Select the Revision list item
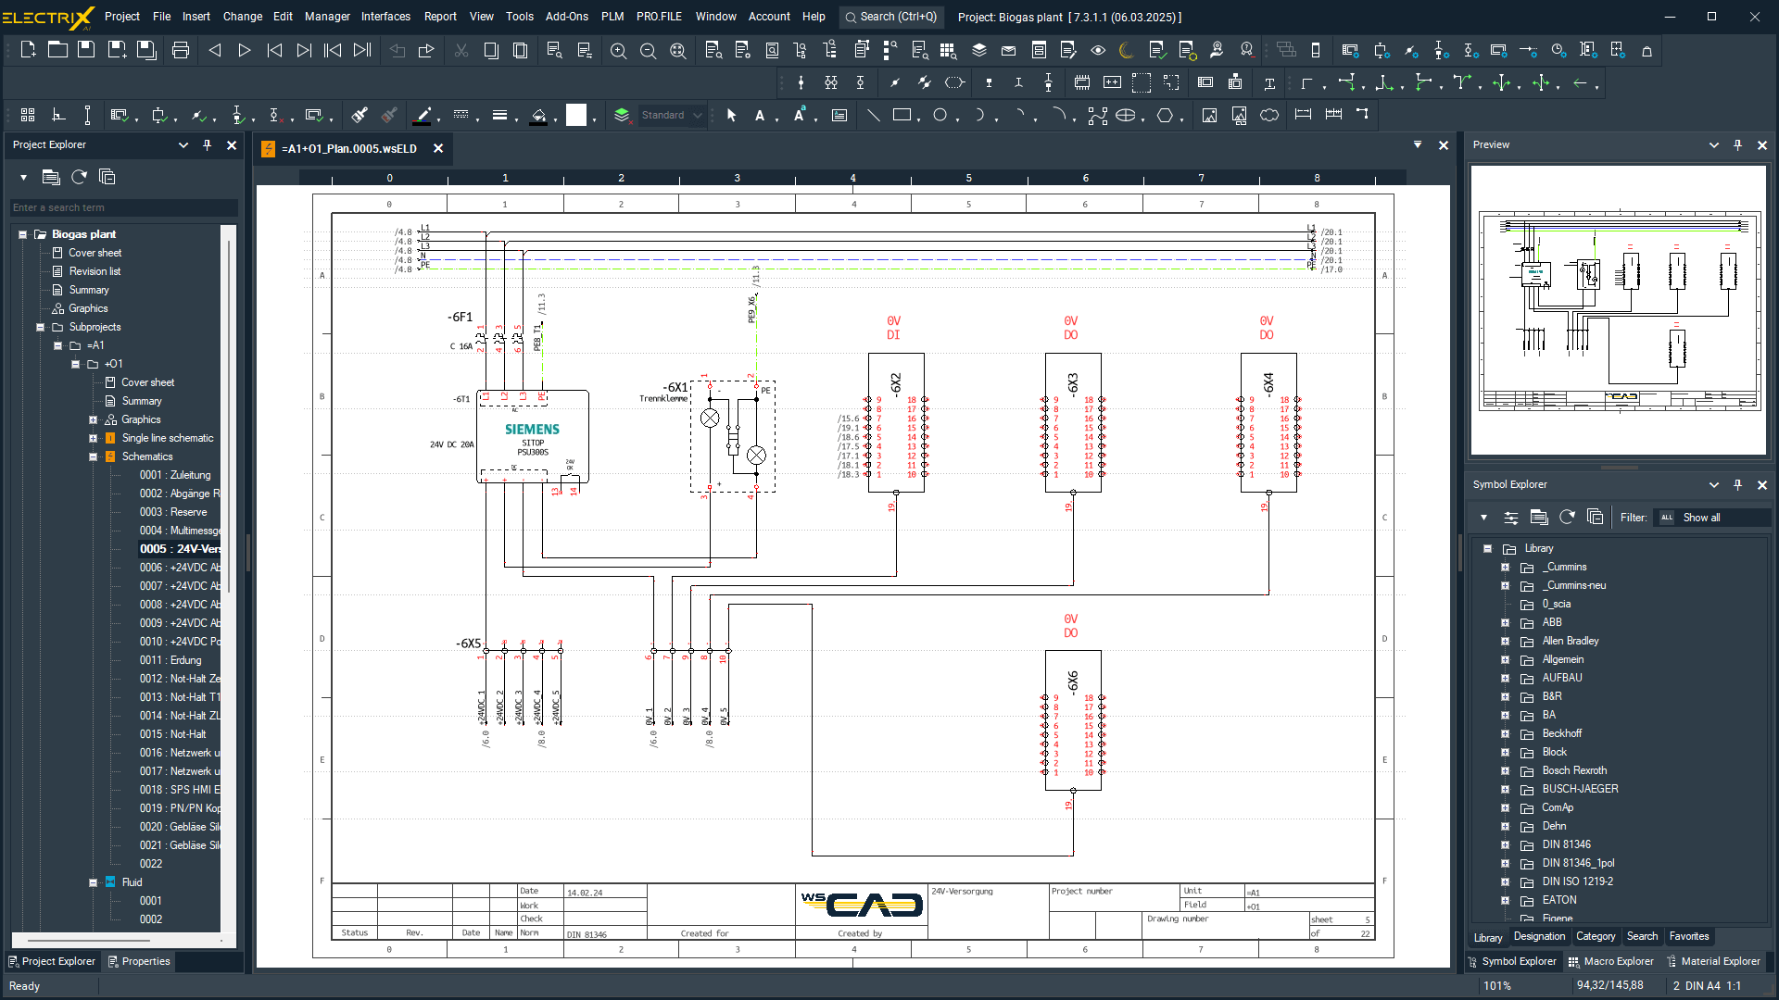This screenshot has height=1000, width=1779. tap(95, 271)
